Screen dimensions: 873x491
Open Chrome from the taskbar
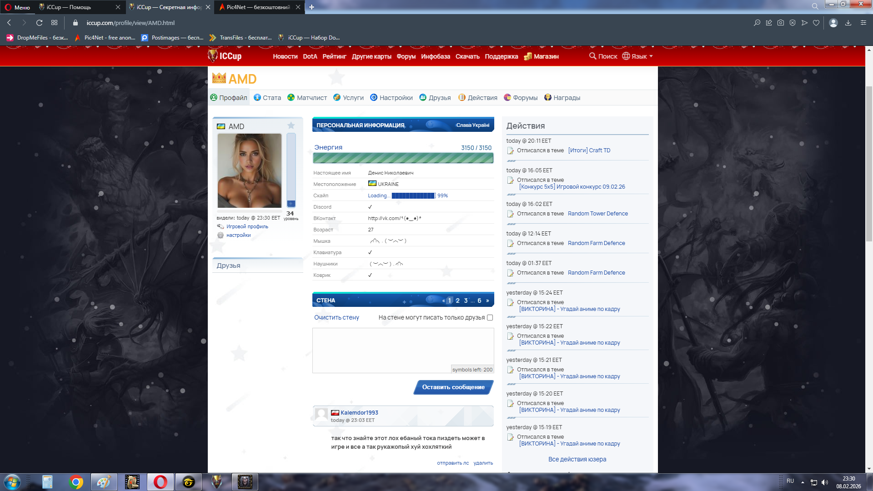coord(76,482)
